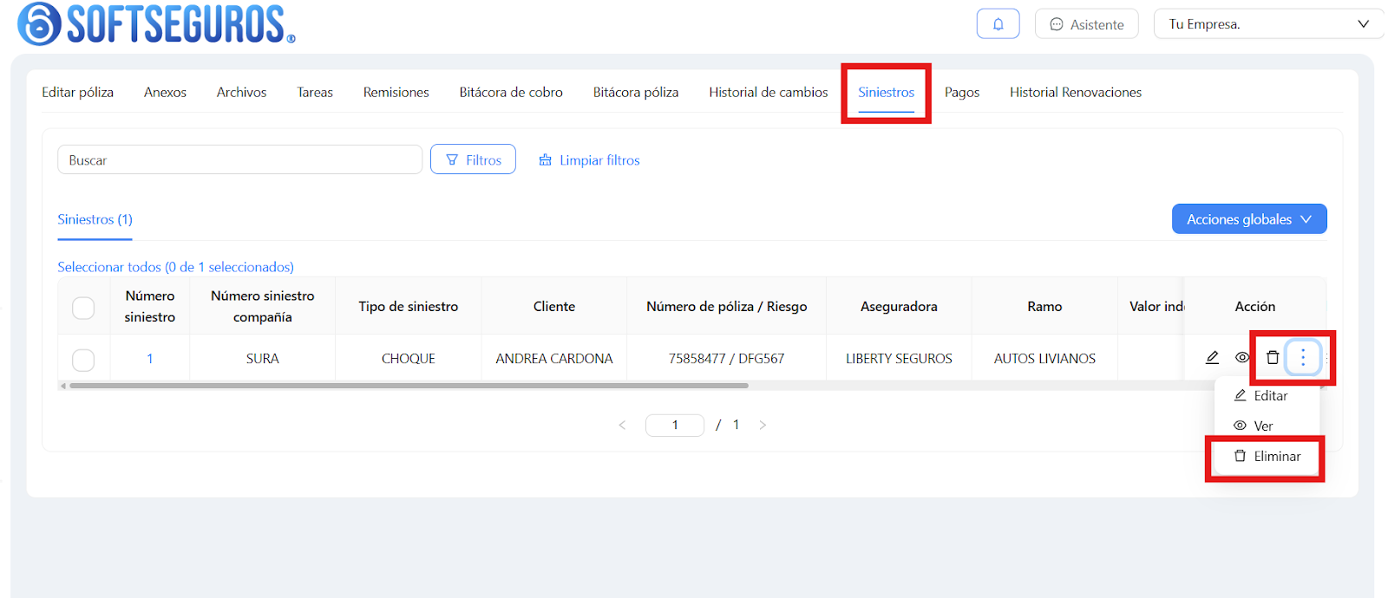Click the table horizontal scrollbar
1388x598 pixels.
pos(409,386)
